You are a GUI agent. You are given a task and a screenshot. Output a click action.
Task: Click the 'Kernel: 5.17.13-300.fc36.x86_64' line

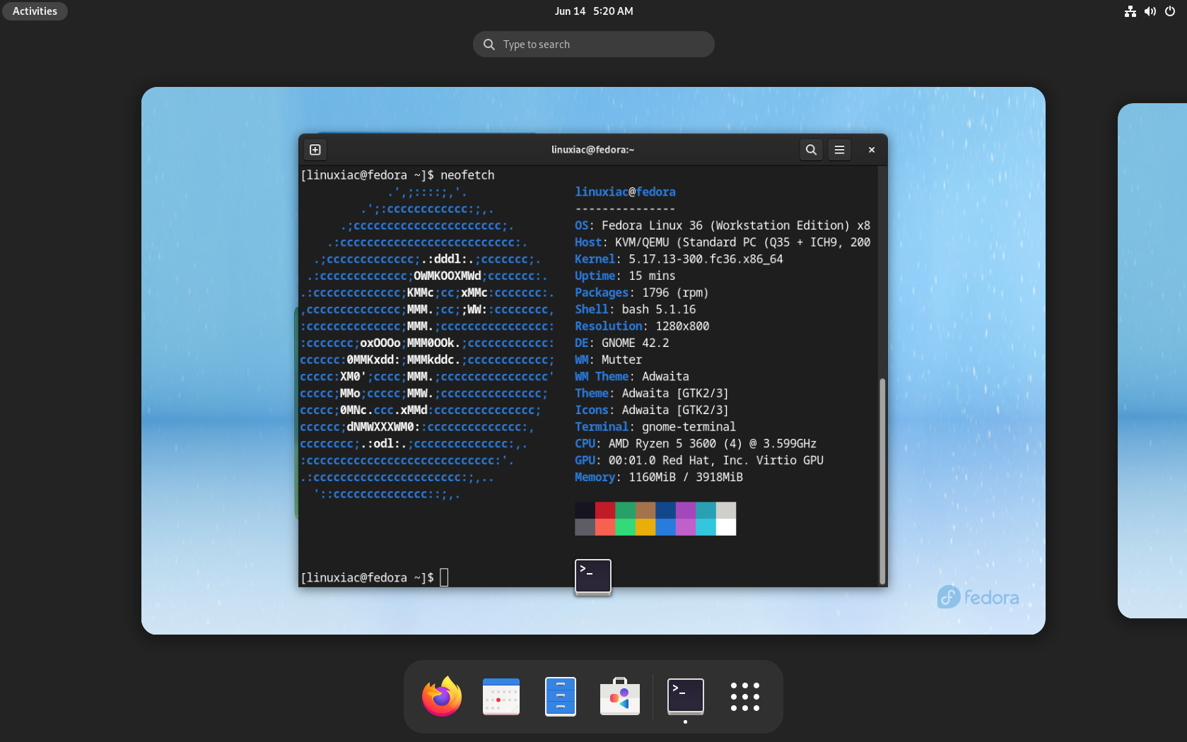coord(679,259)
